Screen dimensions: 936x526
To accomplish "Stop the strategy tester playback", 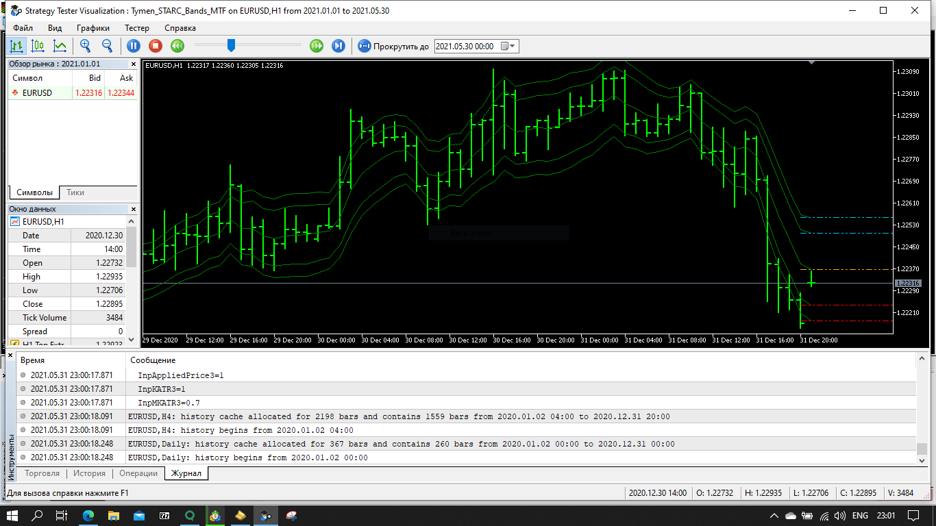I will point(156,45).
